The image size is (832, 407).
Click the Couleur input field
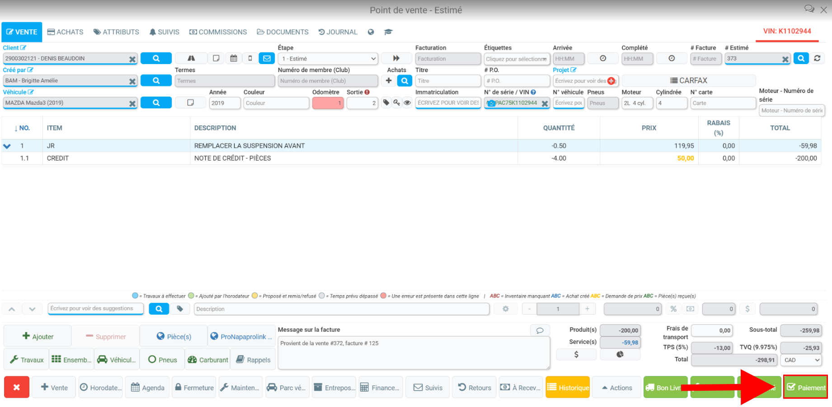coord(276,103)
